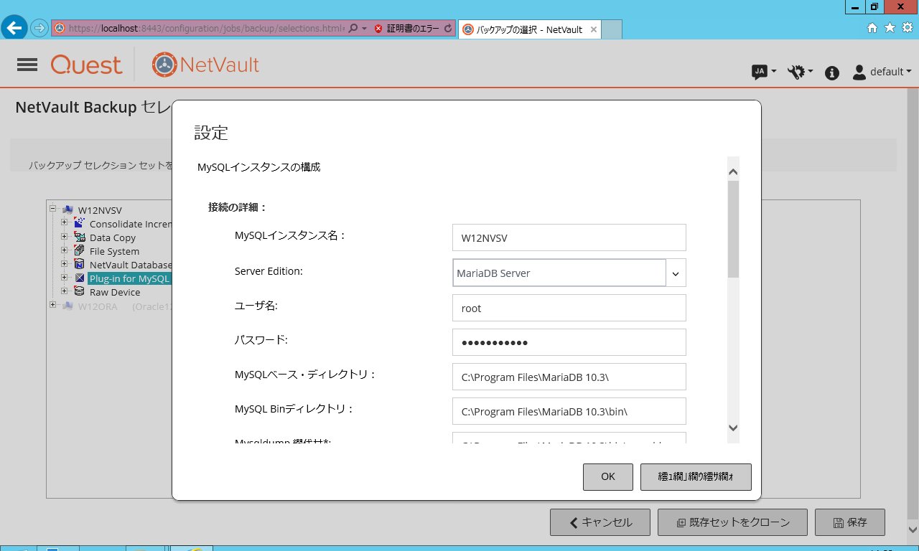Open the JA language selector
This screenshot has width=919, height=551.
pyautogui.click(x=763, y=72)
